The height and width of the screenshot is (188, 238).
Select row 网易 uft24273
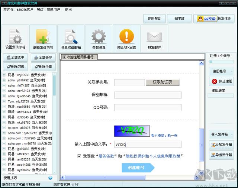point(28,154)
